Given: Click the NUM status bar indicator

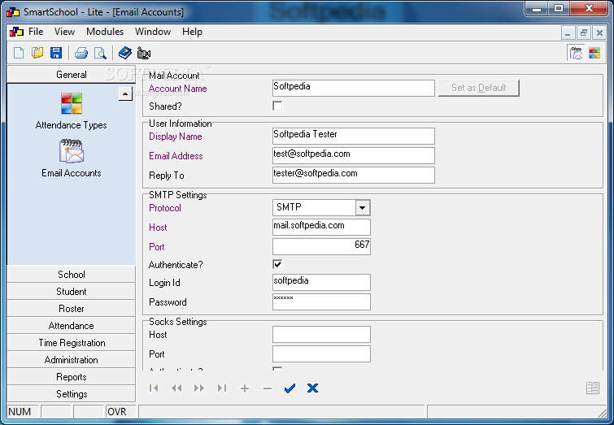Looking at the screenshot, I should [22, 412].
